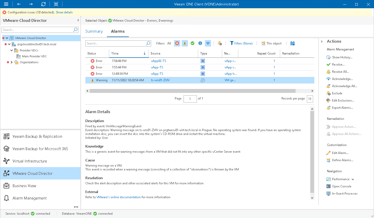Open the Business View section
374x218 pixels.
click(x=24, y=186)
